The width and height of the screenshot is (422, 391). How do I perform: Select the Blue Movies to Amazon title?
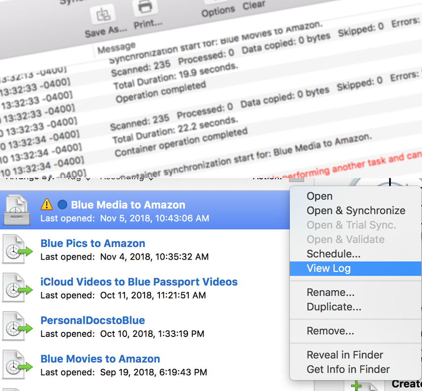pyautogui.click(x=100, y=359)
